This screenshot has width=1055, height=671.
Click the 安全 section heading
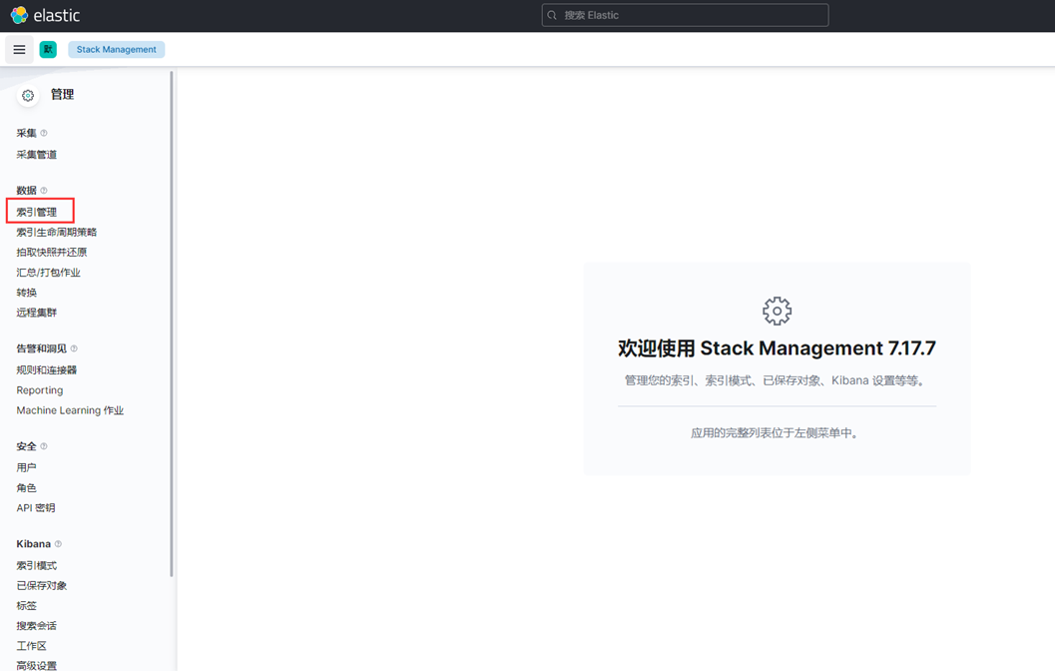click(x=26, y=446)
